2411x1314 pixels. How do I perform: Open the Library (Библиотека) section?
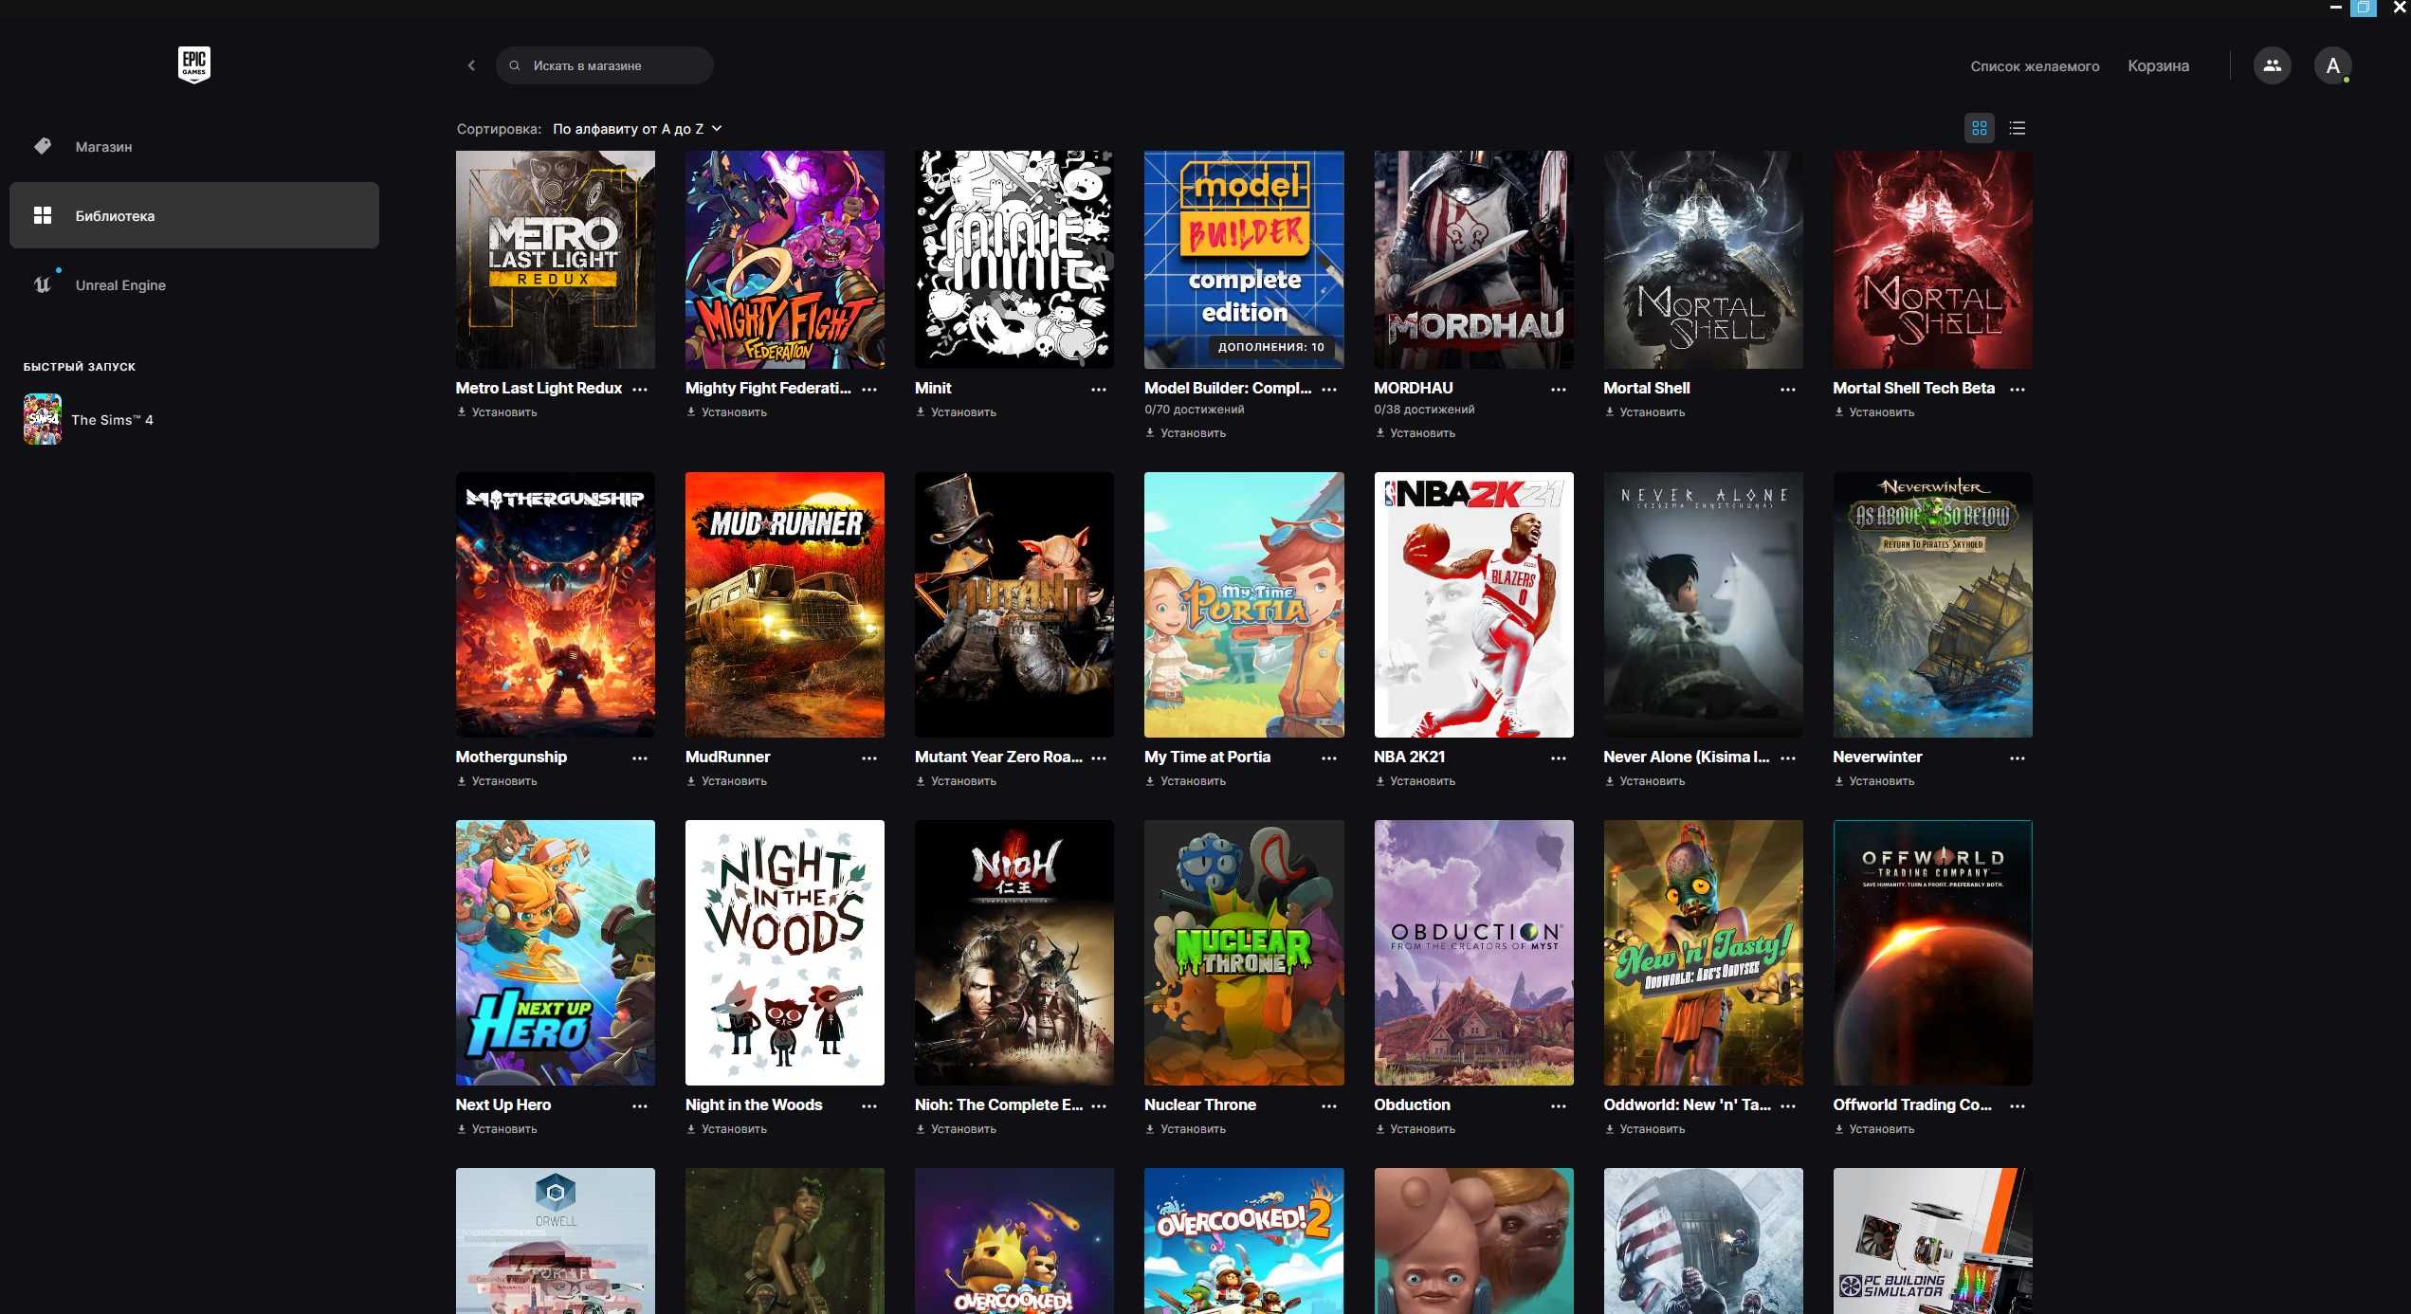tap(194, 215)
